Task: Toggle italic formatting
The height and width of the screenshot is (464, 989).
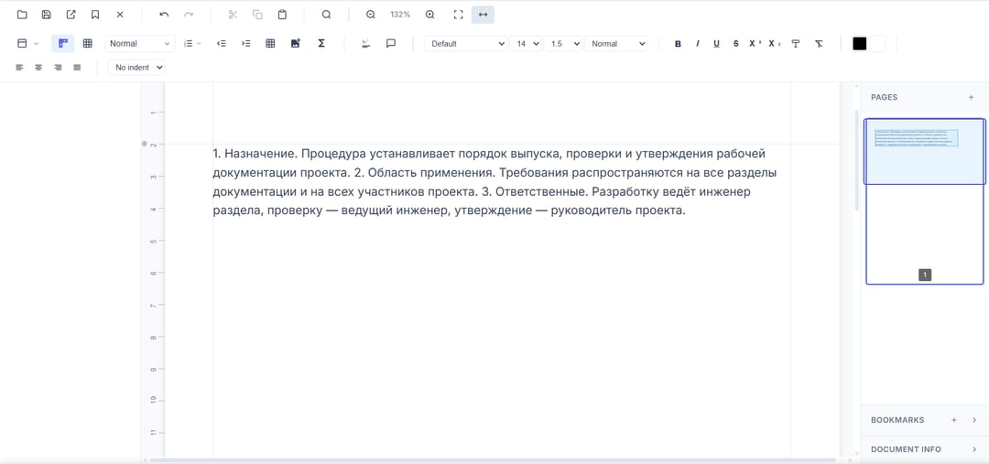Action: [x=697, y=44]
